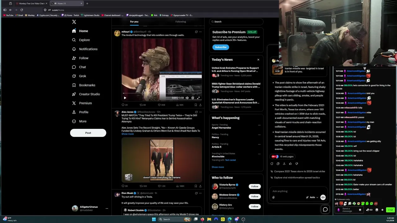Image resolution: width=397 pixels, height=223 pixels.
Task: Reply to the mitsuri post
Action: point(124,105)
